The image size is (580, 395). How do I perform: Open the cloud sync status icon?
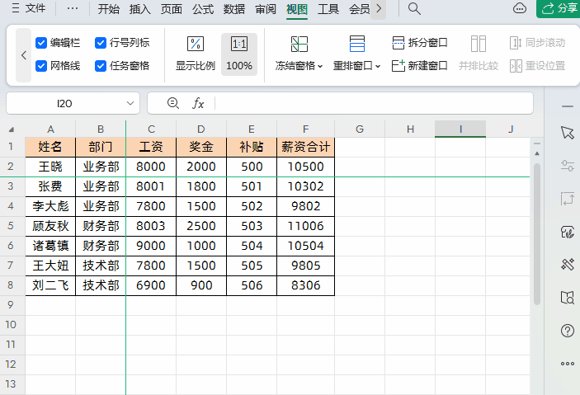click(520, 8)
